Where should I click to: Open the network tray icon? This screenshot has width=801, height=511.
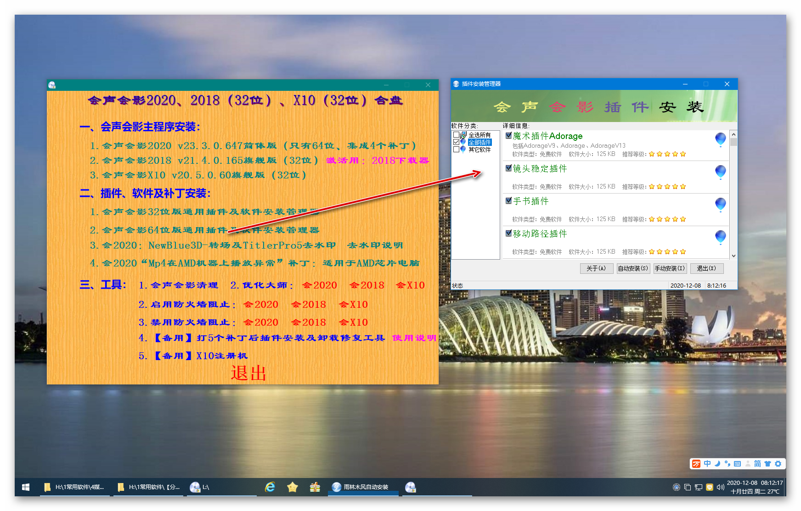[699, 487]
